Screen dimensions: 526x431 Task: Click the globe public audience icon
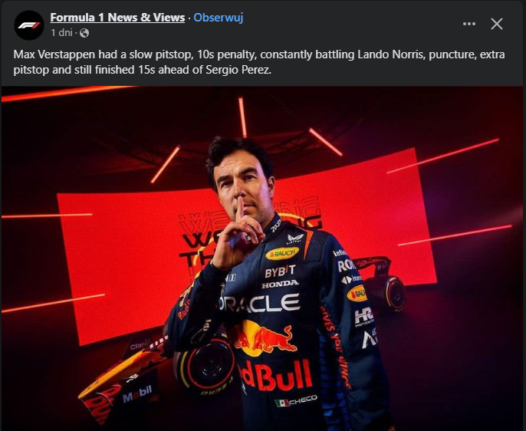pos(84,33)
